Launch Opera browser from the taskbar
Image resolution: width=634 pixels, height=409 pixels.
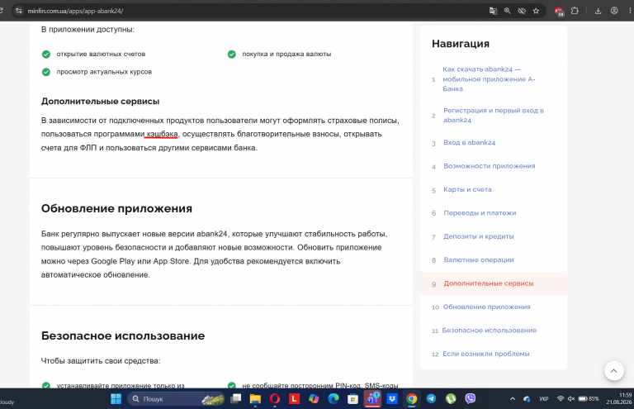275,399
